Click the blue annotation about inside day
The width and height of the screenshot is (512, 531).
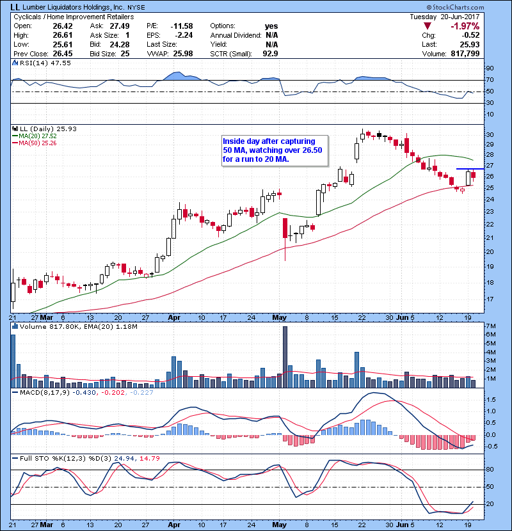point(275,150)
